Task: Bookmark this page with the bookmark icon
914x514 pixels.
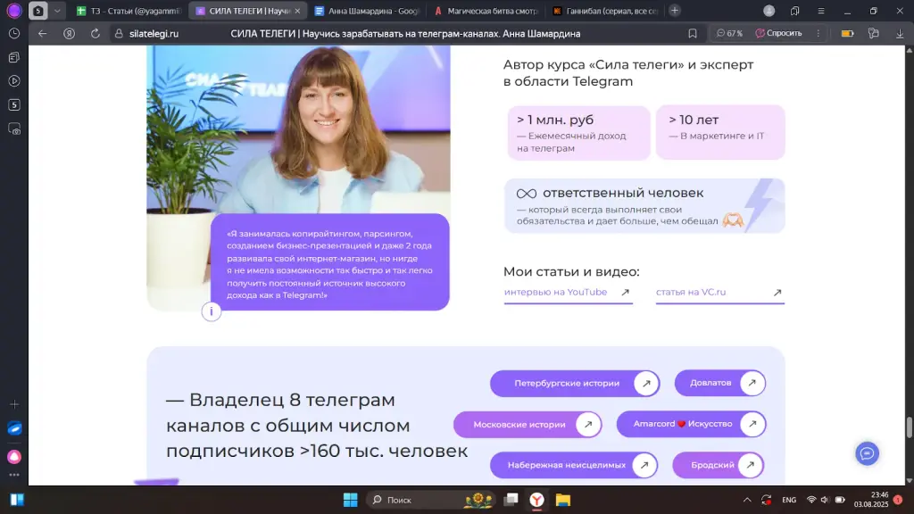Action: [693, 34]
